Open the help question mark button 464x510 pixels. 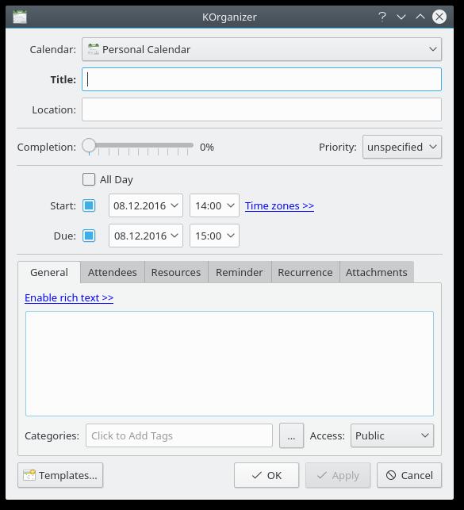[382, 17]
